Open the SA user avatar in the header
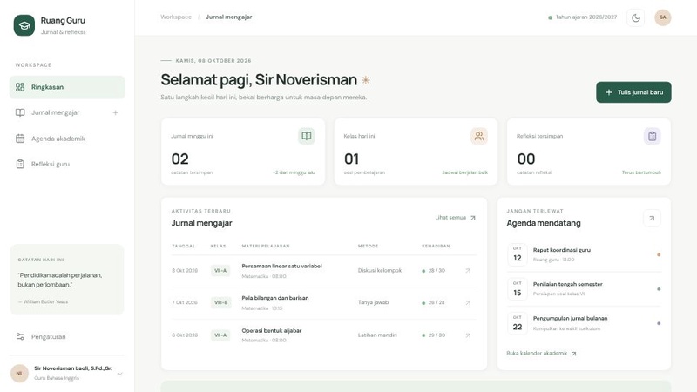The image size is (697, 392). tap(663, 17)
